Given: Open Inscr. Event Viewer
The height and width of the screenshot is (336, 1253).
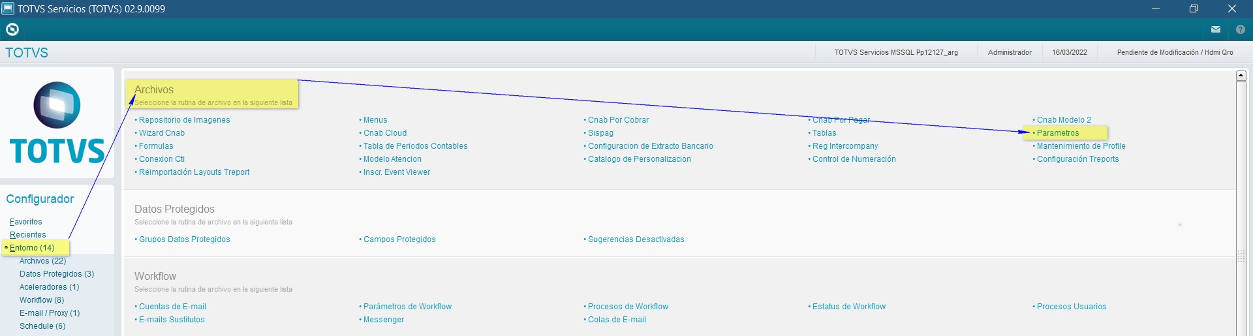Looking at the screenshot, I should pyautogui.click(x=397, y=172).
